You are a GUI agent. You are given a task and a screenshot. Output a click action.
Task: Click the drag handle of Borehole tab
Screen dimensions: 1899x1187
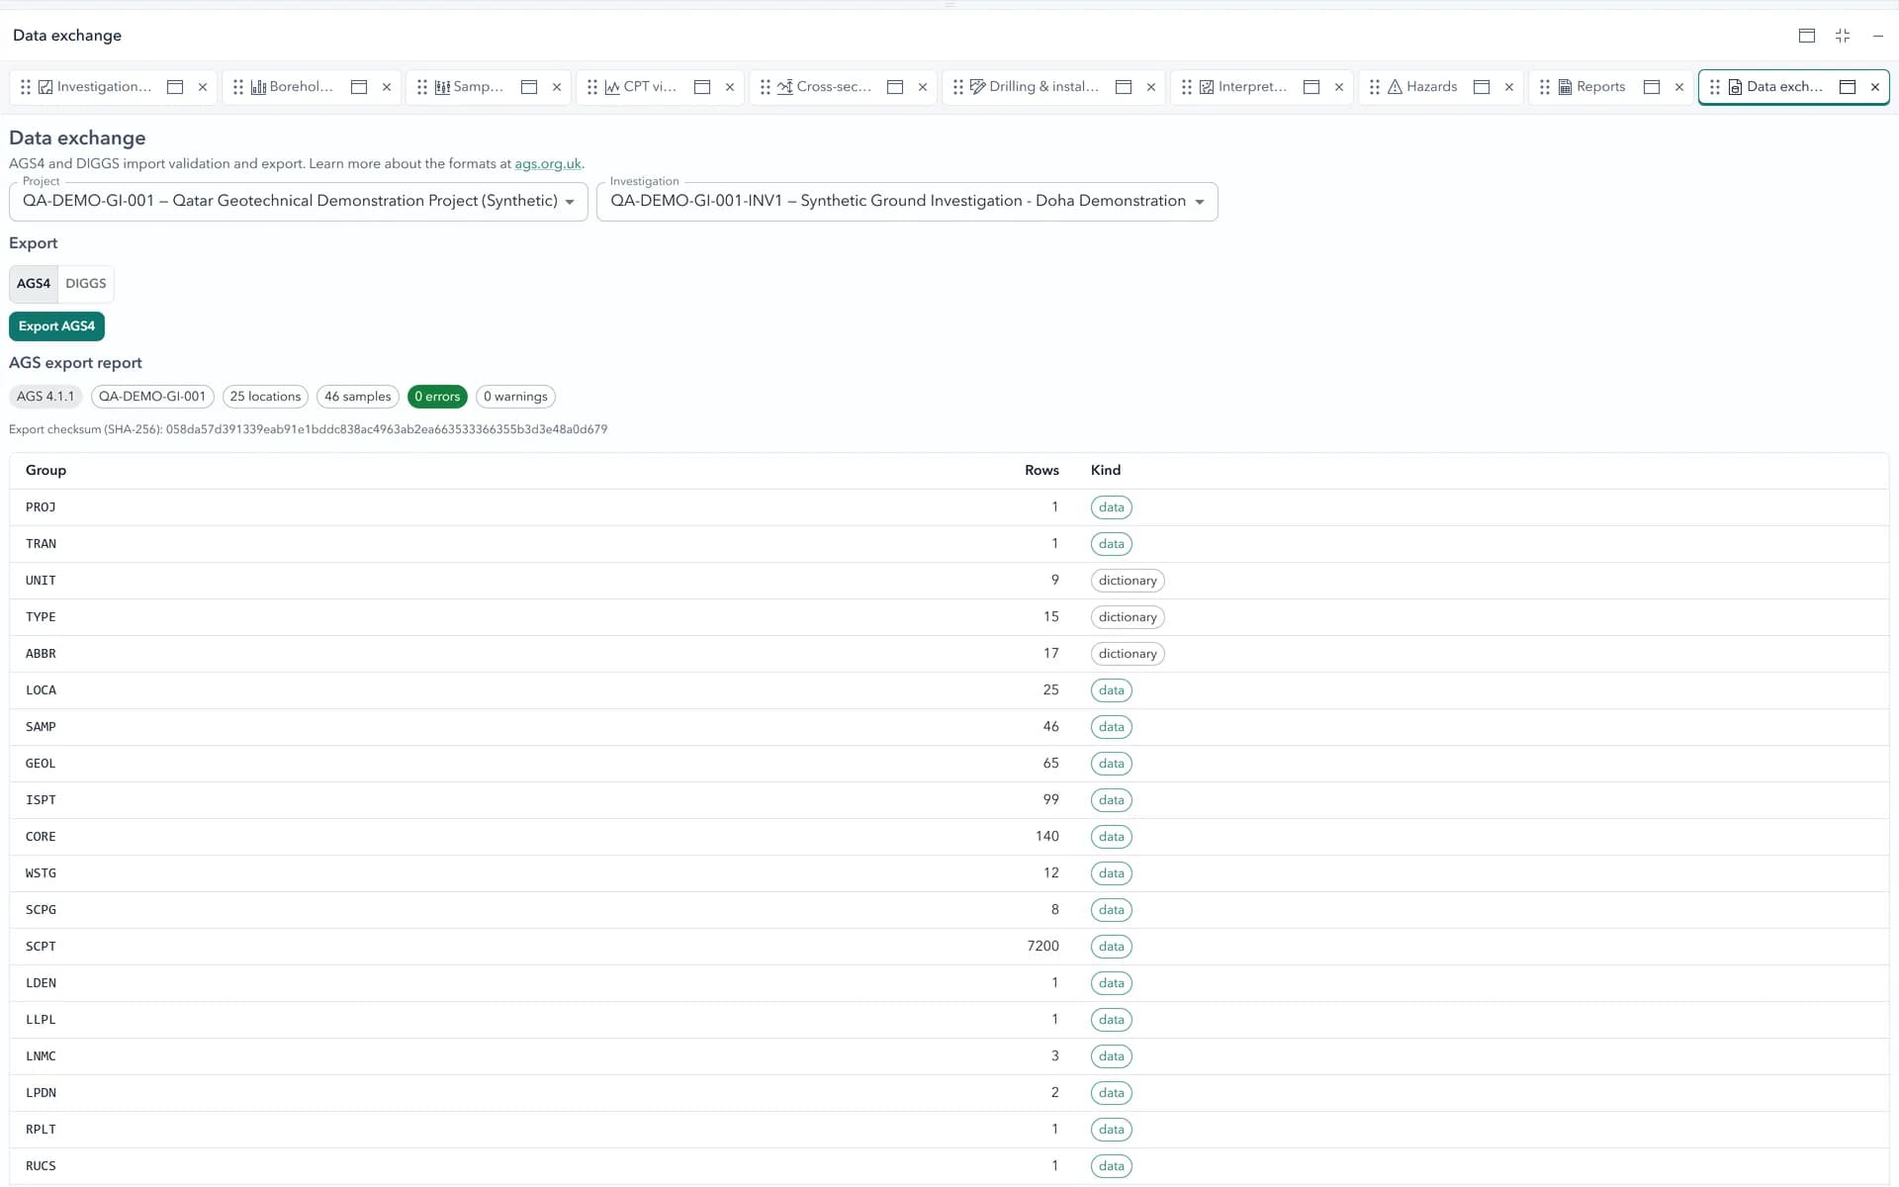coord(238,87)
